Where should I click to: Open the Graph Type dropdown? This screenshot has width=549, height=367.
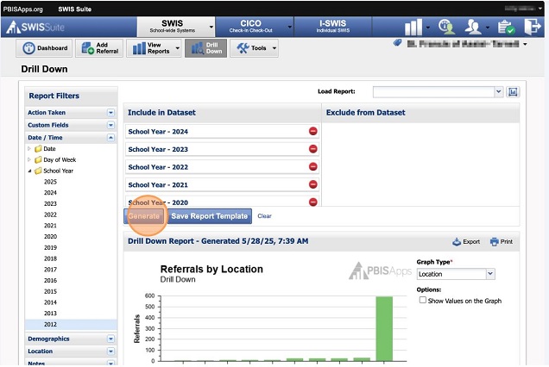[x=490, y=274]
